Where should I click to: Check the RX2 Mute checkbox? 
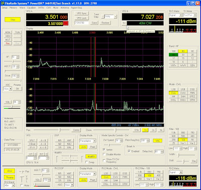click(x=22, y=185)
